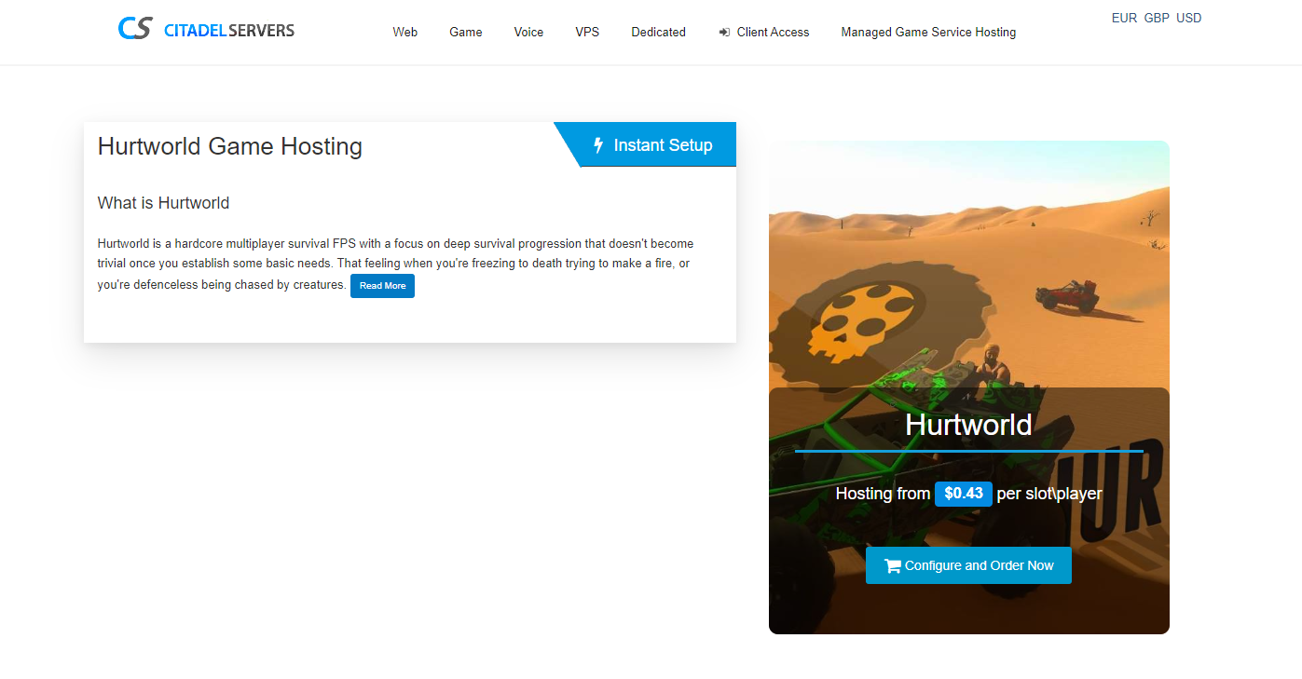This screenshot has width=1302, height=679.
Task: Click the Hurtworld Game Hosting heading
Action: 230,146
